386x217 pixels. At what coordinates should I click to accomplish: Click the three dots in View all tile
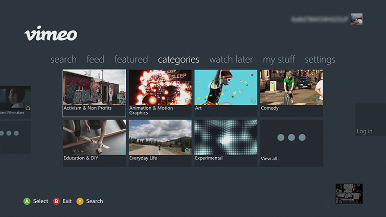tap(291, 137)
